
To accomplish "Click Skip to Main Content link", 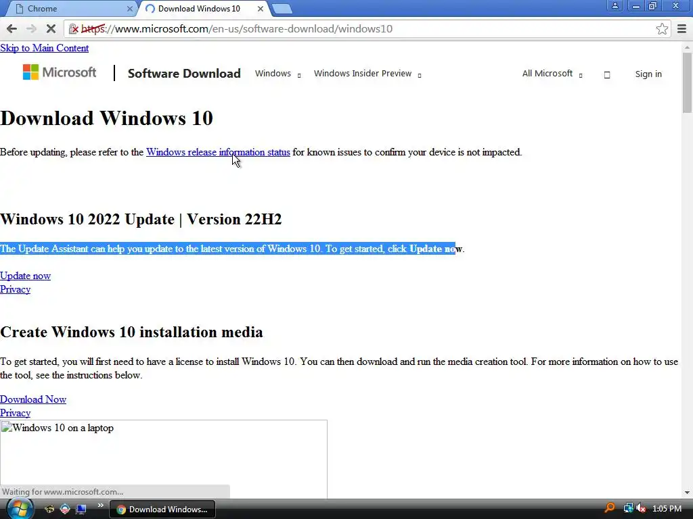I will pos(44,48).
